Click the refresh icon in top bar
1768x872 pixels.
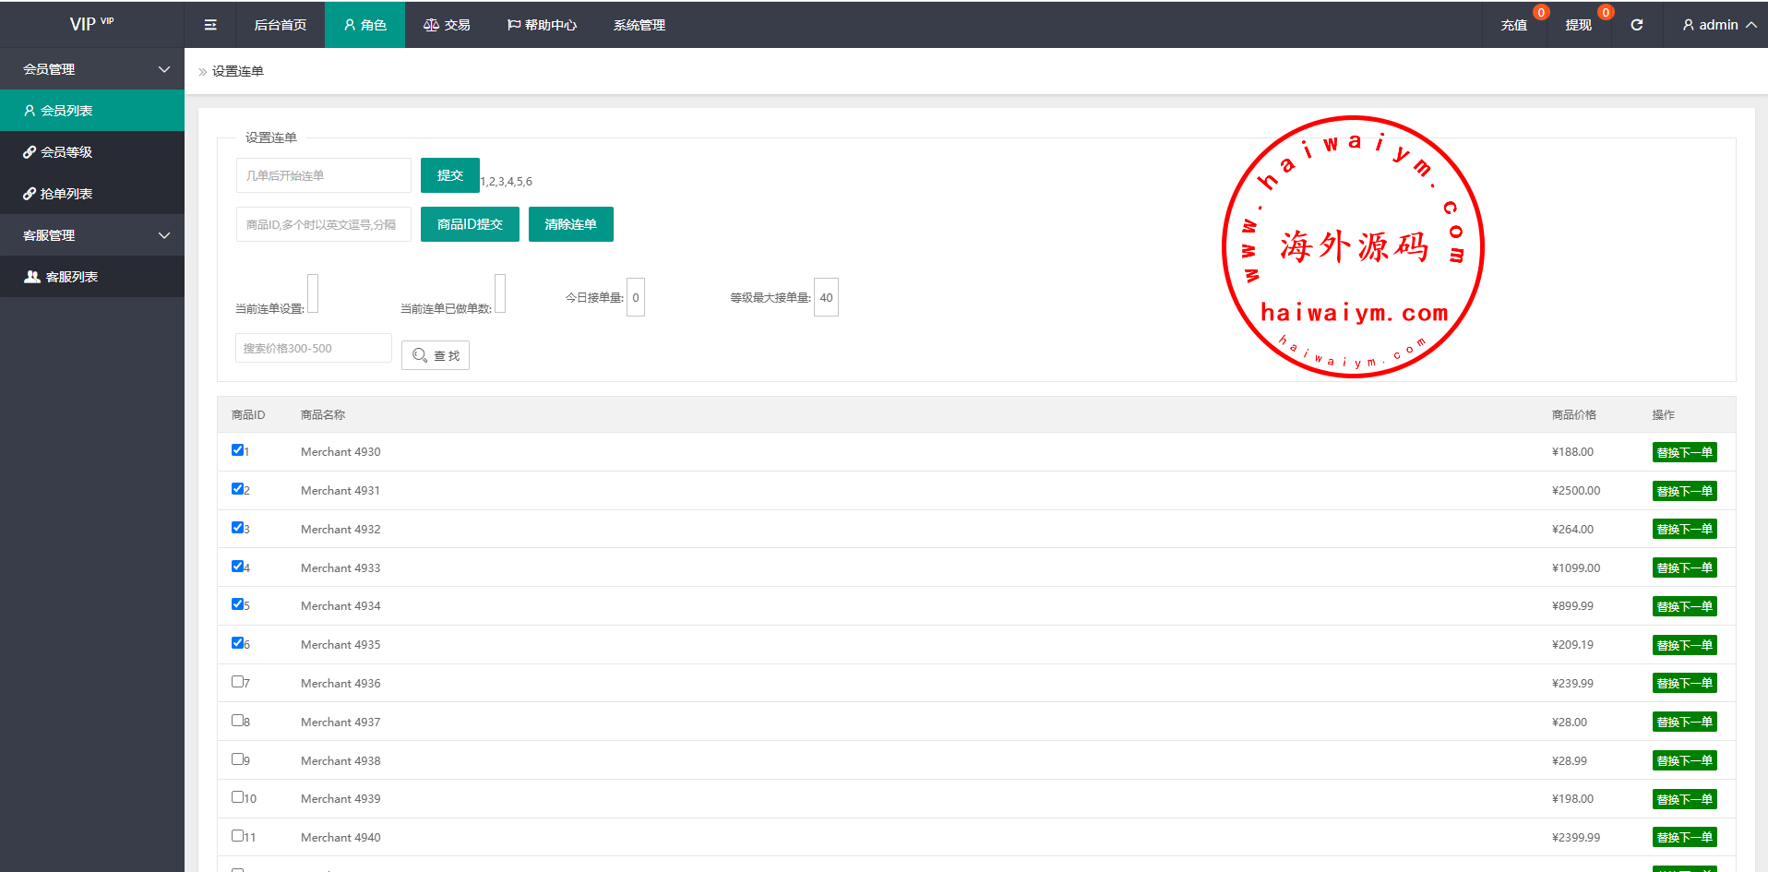click(1636, 25)
